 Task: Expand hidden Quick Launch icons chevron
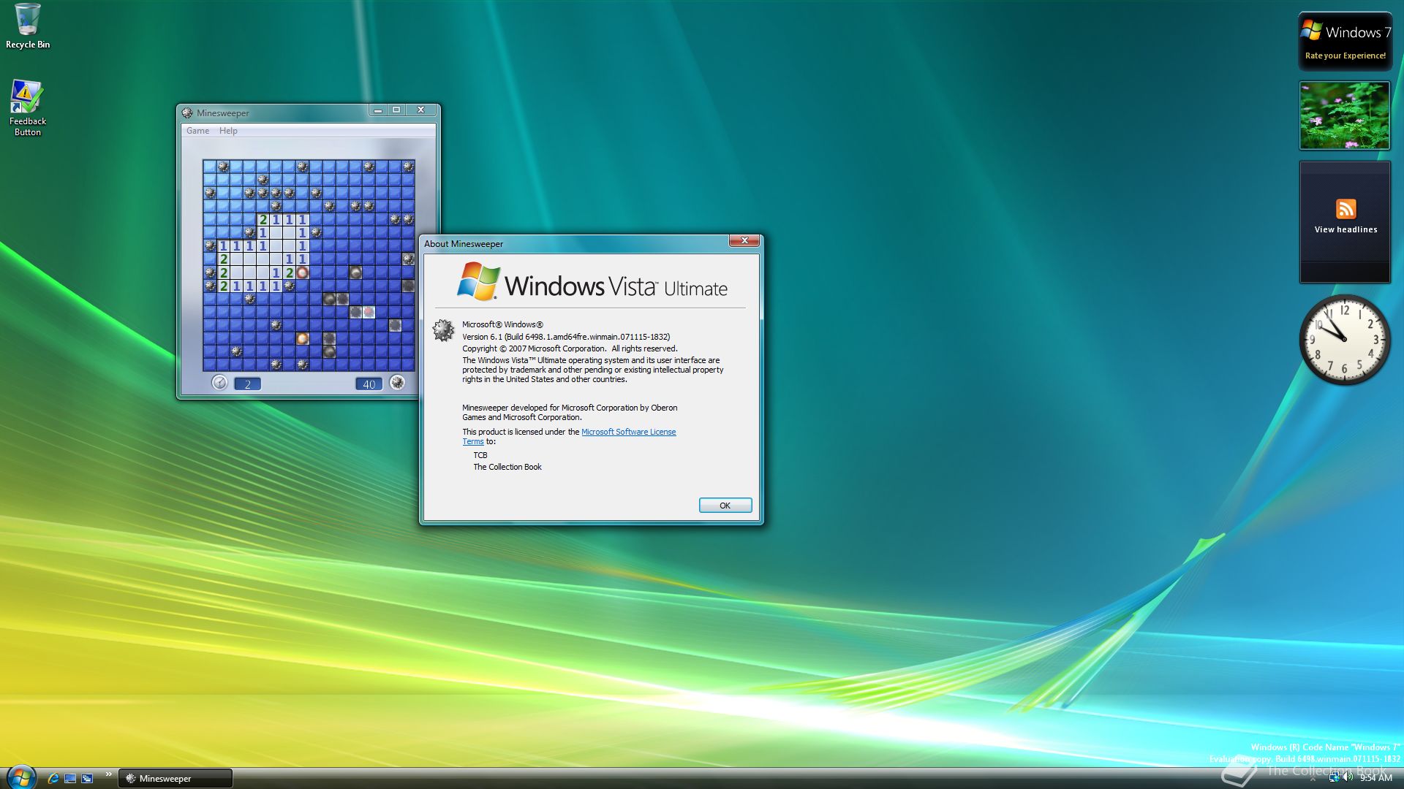pos(108,774)
